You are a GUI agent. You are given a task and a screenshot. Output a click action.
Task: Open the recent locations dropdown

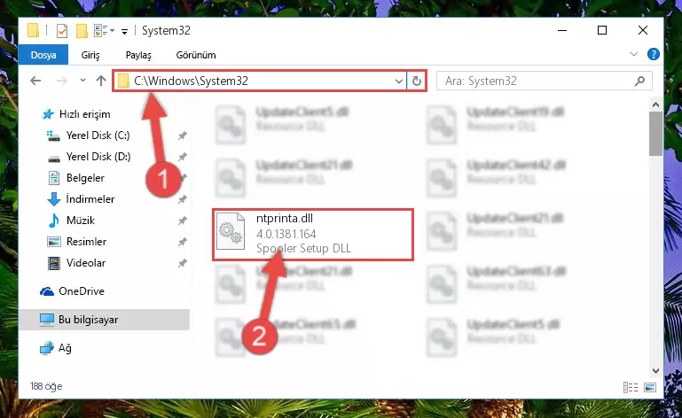coord(82,81)
